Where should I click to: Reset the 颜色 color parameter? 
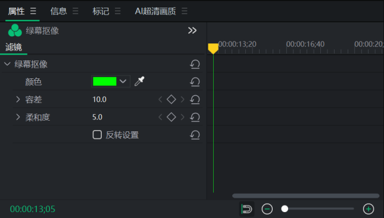pos(195,81)
